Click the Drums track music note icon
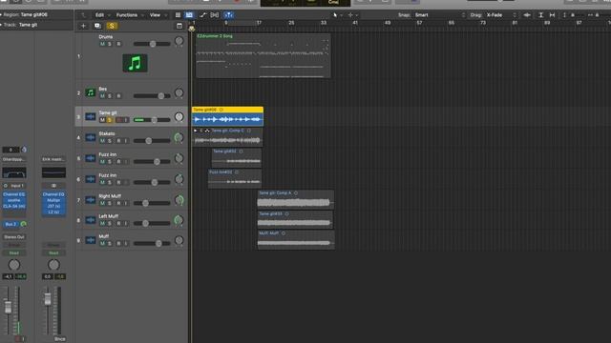Screen dimensions: 611x343 click(x=135, y=63)
